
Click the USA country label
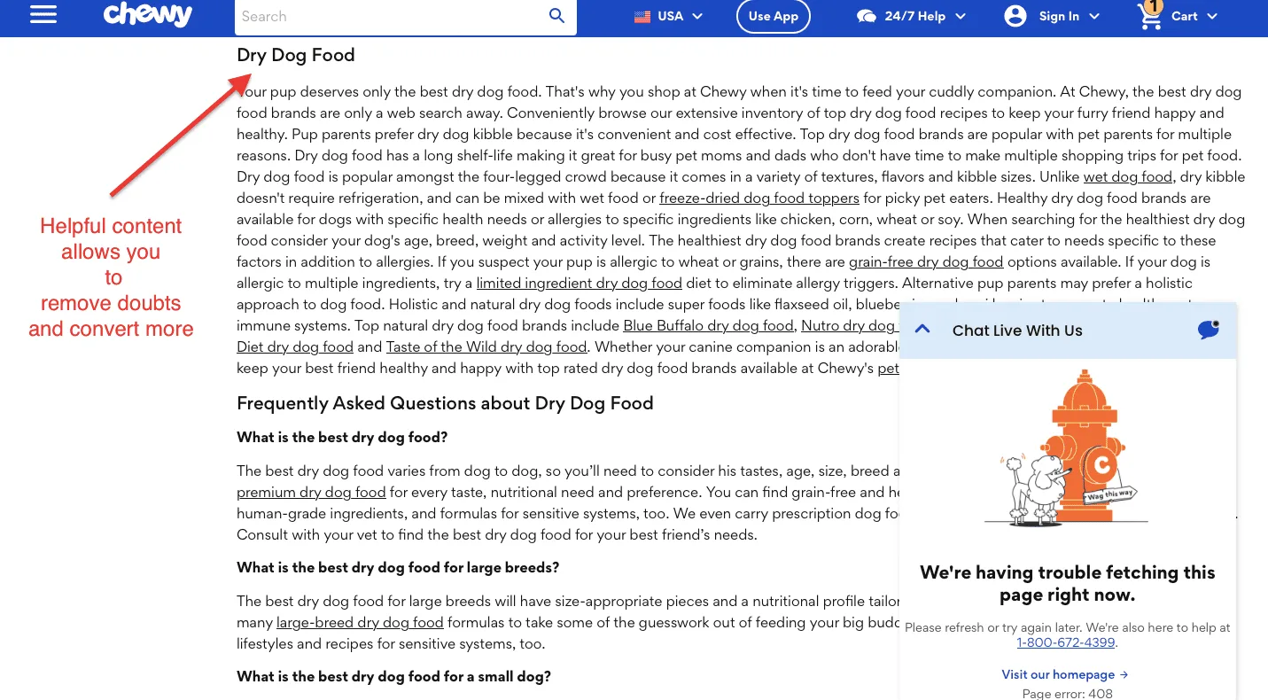click(x=671, y=16)
